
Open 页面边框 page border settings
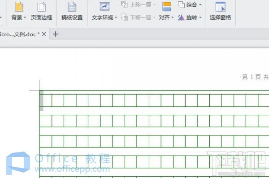[42, 11]
